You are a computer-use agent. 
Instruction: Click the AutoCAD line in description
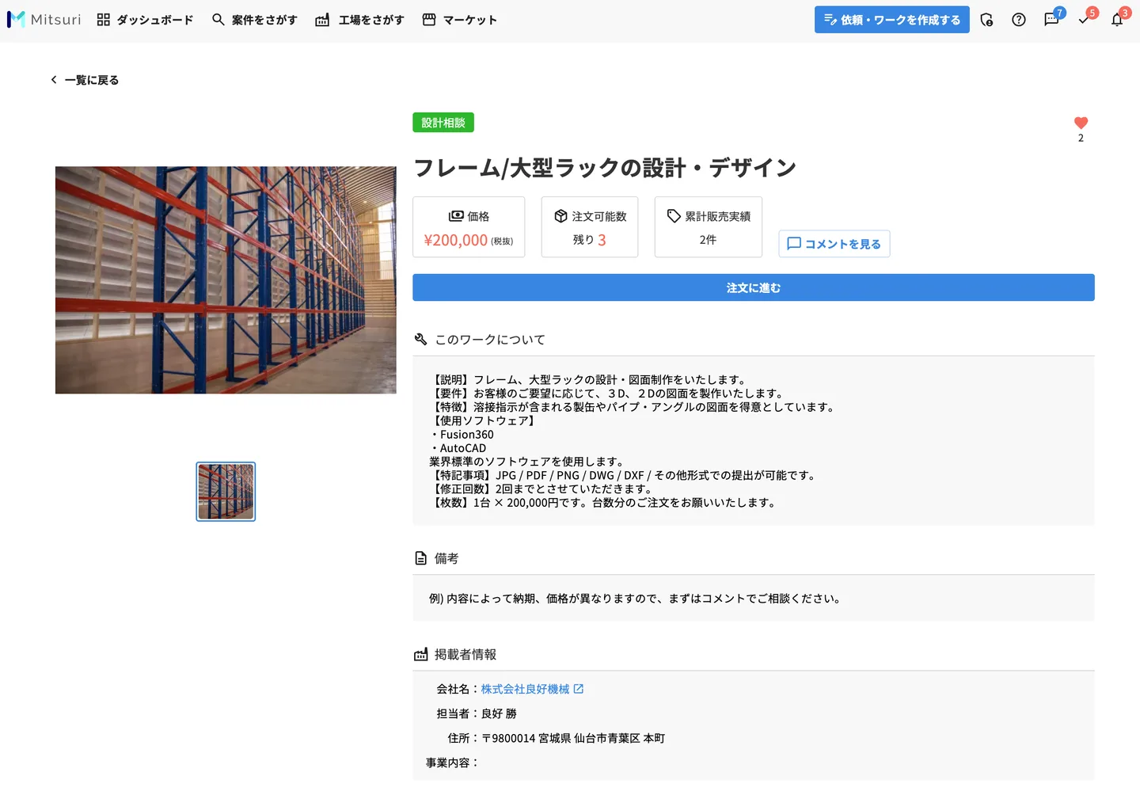tap(458, 448)
